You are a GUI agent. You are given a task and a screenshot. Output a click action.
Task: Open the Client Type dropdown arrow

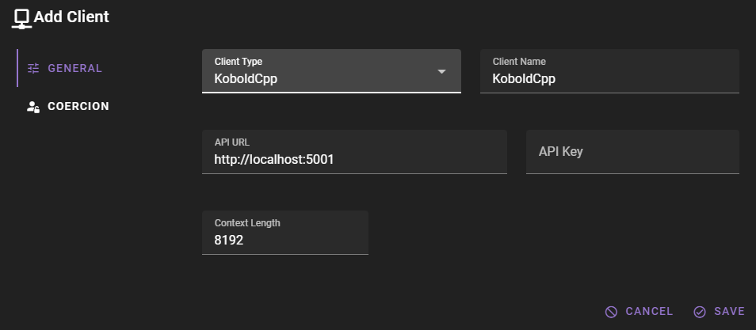point(442,71)
